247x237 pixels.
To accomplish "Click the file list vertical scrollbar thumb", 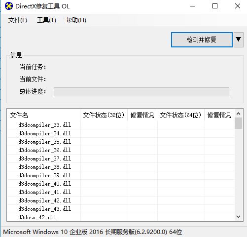I will coord(238,123).
